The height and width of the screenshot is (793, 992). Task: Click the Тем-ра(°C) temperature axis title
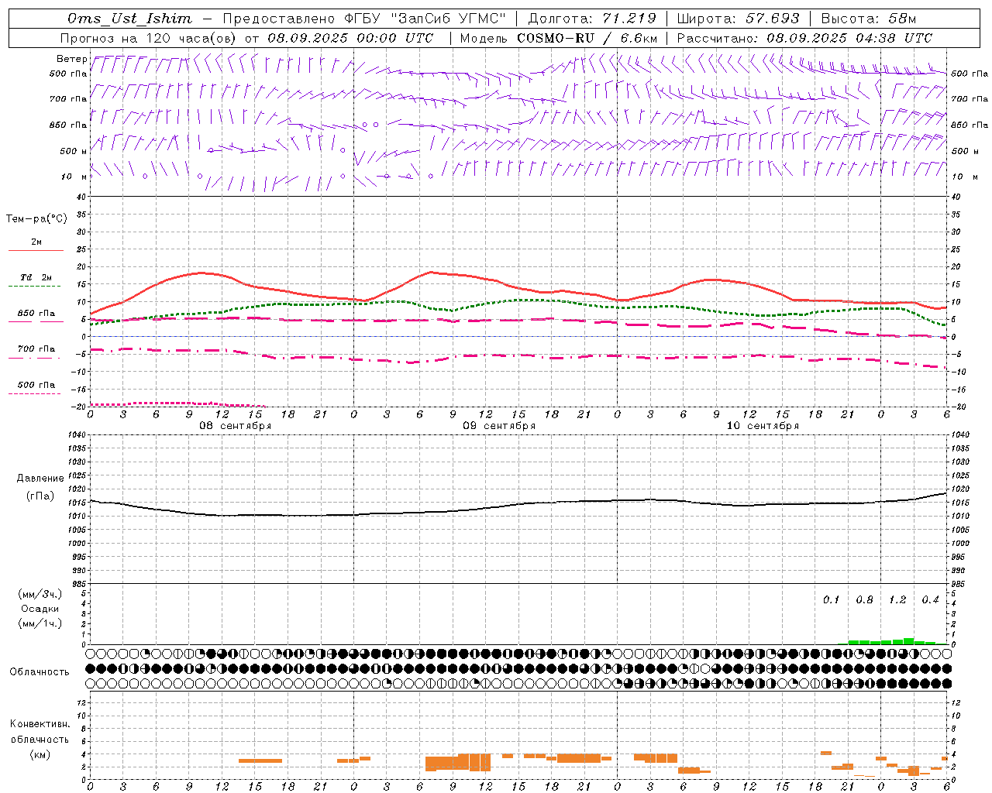point(36,218)
